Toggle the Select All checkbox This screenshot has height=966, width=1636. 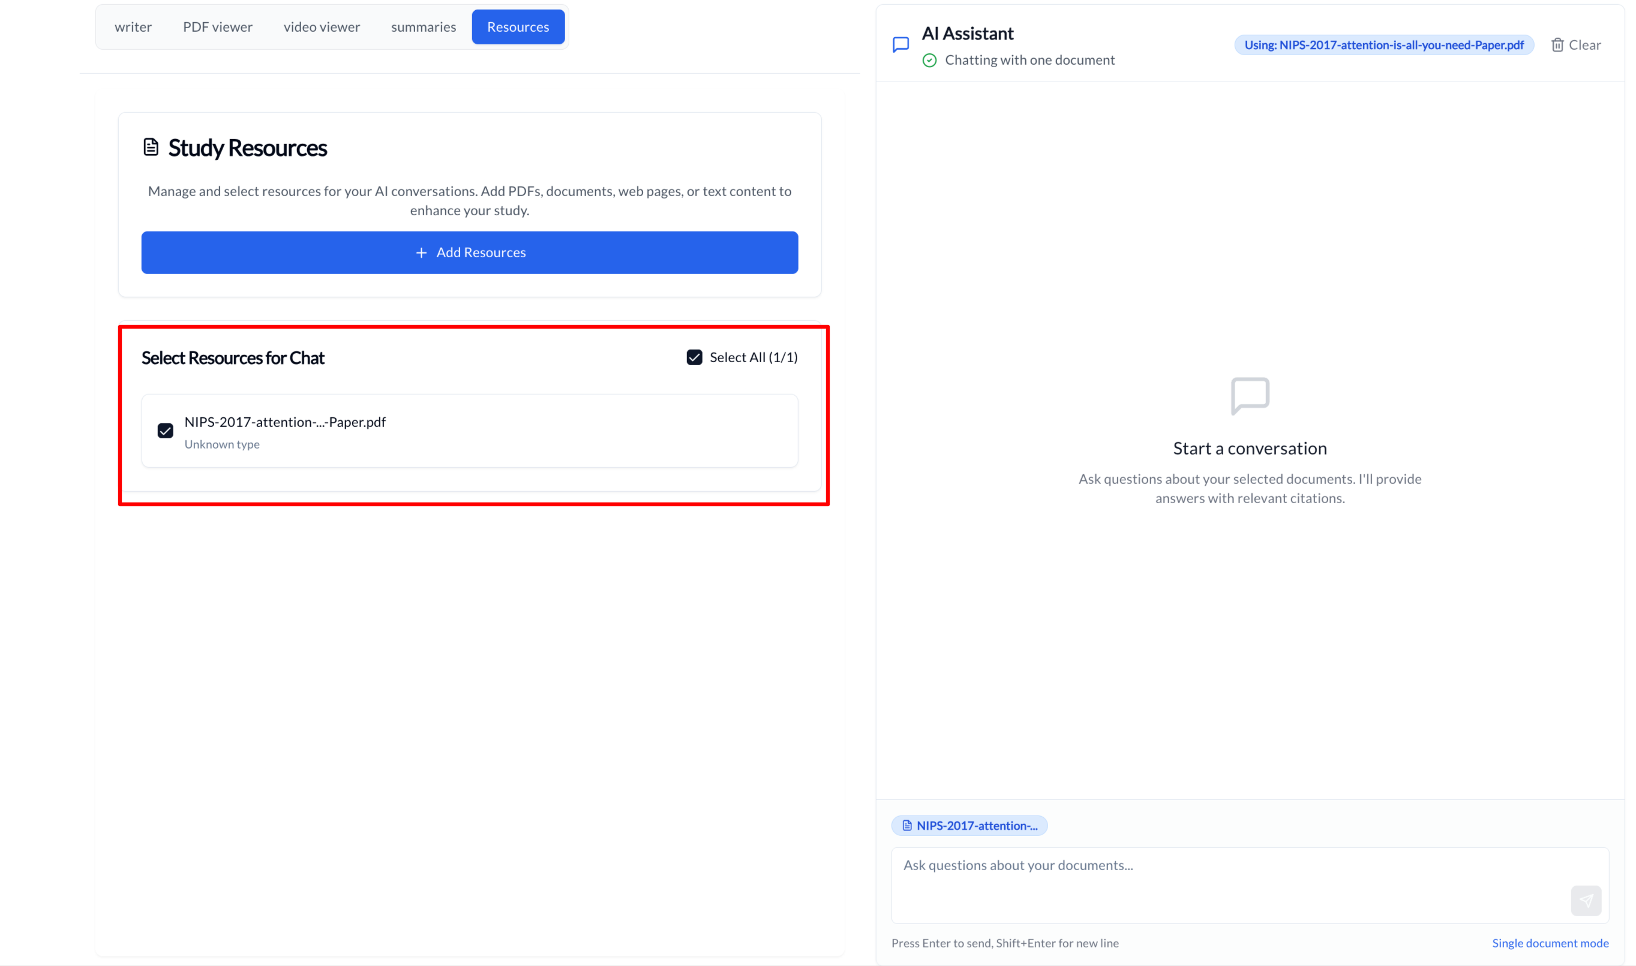(x=694, y=357)
